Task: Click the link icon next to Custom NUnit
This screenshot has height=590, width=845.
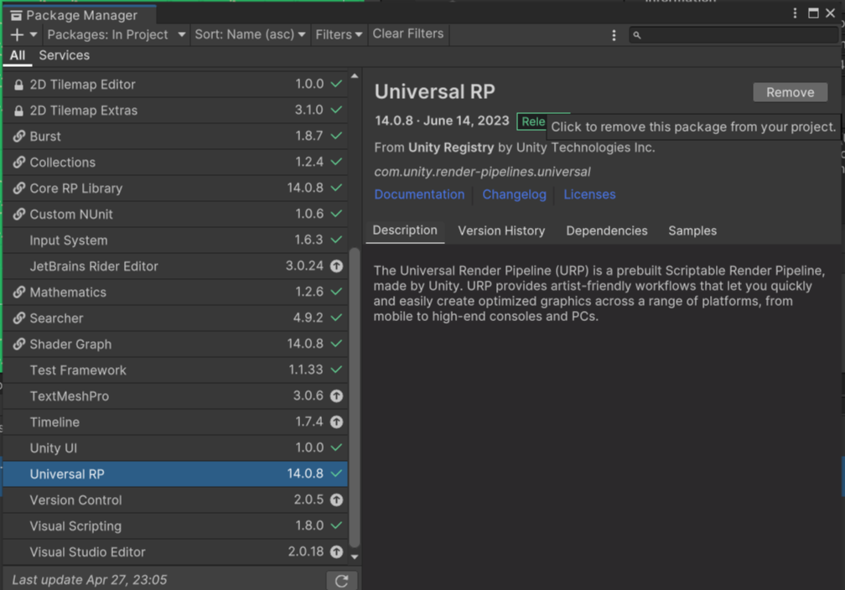Action: (18, 215)
